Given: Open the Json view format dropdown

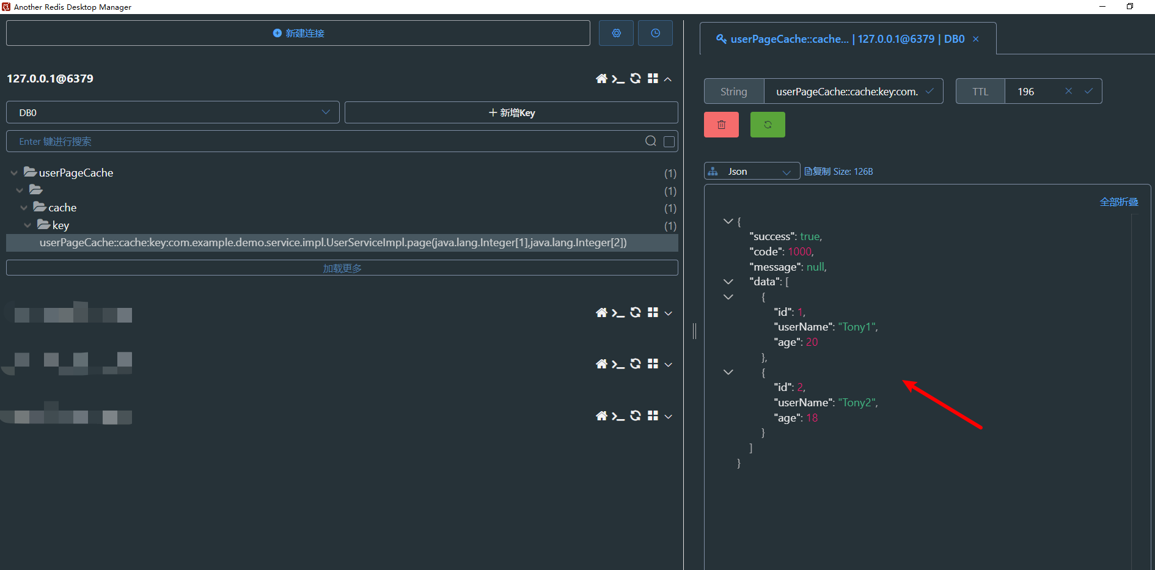Looking at the screenshot, I should point(752,171).
